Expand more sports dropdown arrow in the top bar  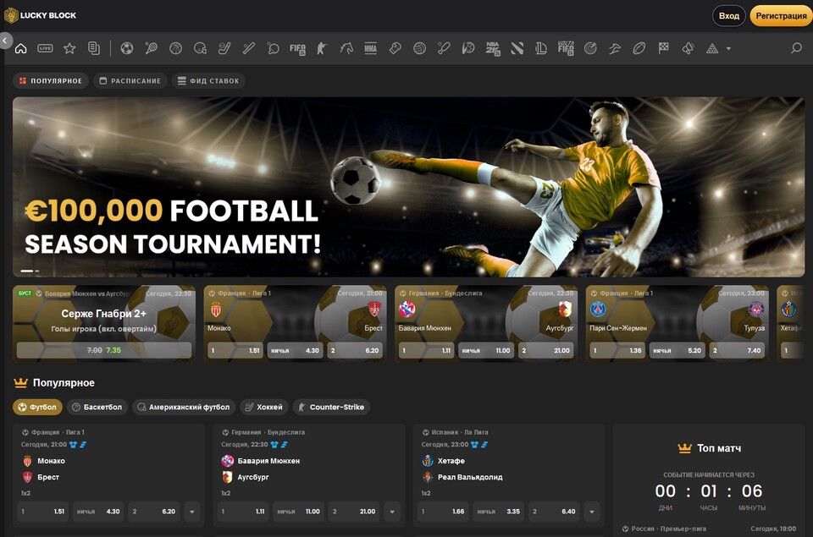(x=728, y=49)
